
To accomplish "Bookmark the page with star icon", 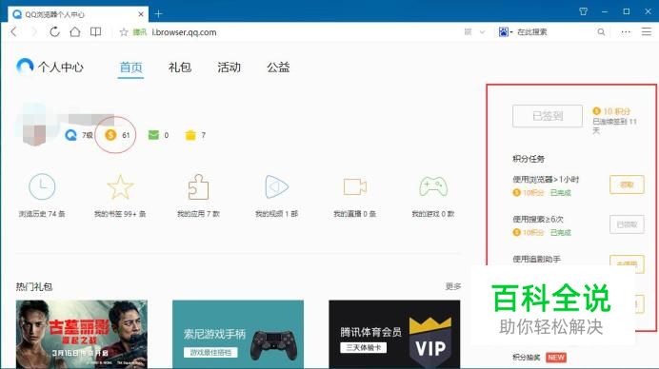I will pyautogui.click(x=124, y=32).
